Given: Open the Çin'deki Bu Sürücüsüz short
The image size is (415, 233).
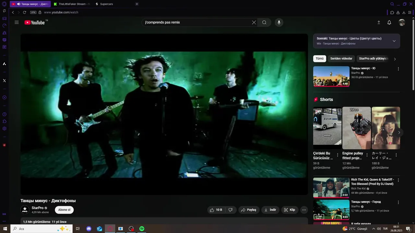Looking at the screenshot, I should [327, 128].
